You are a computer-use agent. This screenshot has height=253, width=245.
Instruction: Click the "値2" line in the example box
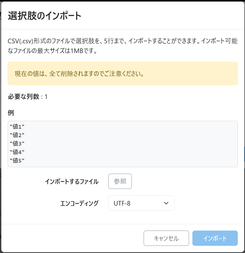tap(17, 135)
